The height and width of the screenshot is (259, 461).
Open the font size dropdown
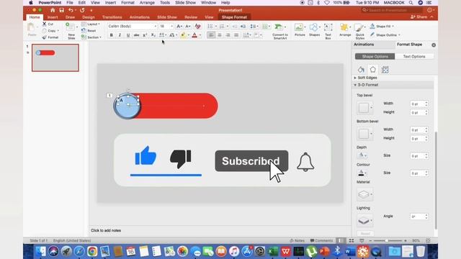tap(171, 27)
